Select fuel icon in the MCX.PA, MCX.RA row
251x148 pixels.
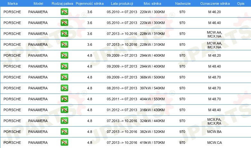pos(64,121)
